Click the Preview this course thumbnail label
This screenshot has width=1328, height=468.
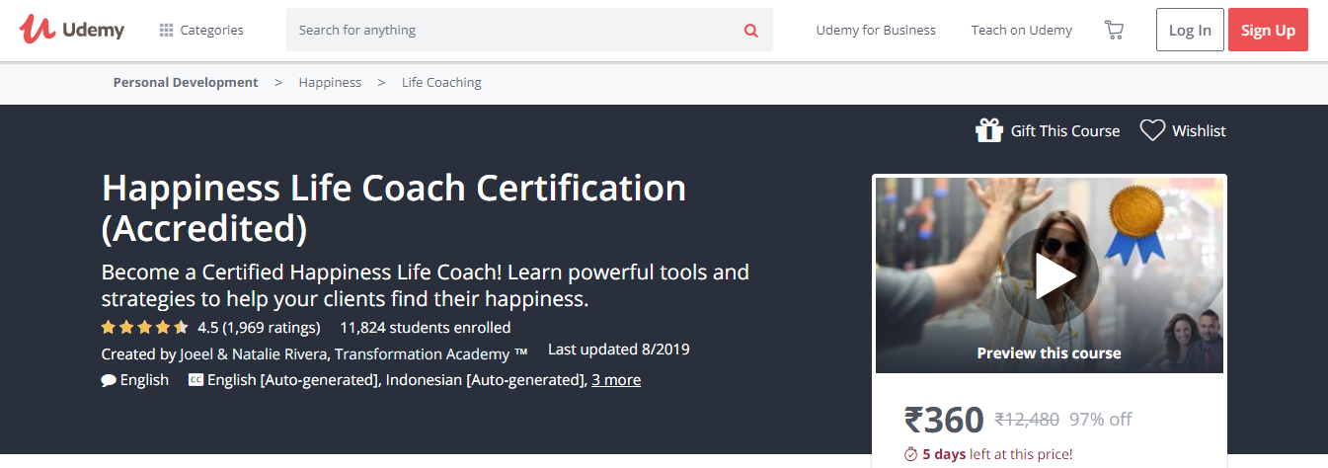click(x=1049, y=352)
